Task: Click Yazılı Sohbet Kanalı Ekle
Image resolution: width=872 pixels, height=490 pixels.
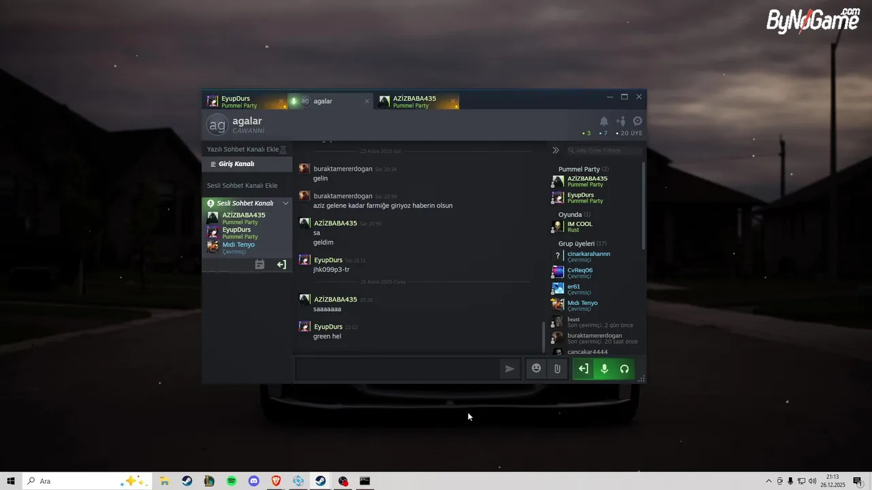Action: coord(243,149)
